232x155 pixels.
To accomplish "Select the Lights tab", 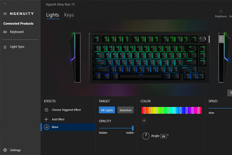I will [53, 15].
